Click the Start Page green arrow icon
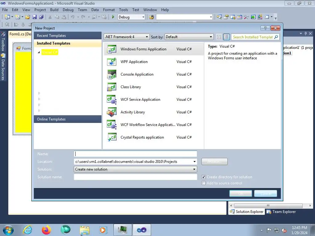The width and height of the screenshot is (315, 236). (x=253, y=17)
